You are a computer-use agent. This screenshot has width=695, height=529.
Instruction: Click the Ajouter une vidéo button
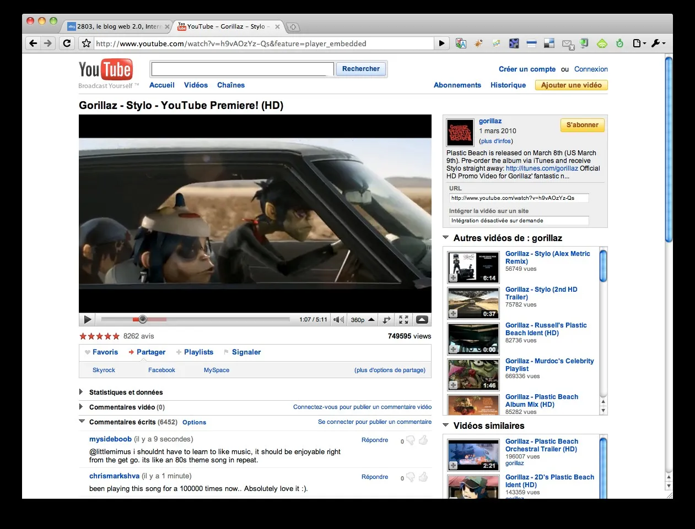click(x=572, y=85)
